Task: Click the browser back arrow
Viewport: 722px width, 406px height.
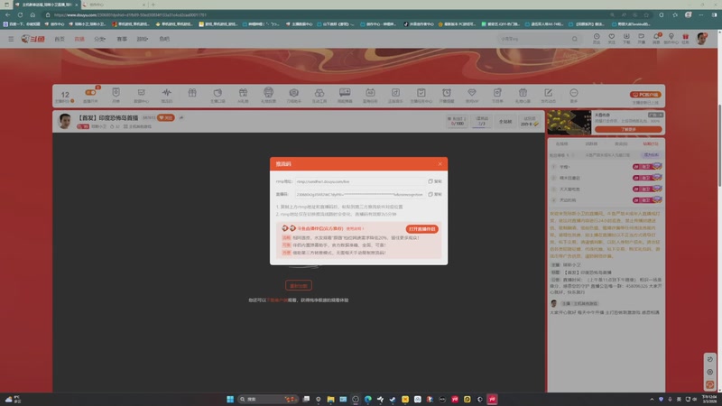Action: pyautogui.click(x=8, y=14)
